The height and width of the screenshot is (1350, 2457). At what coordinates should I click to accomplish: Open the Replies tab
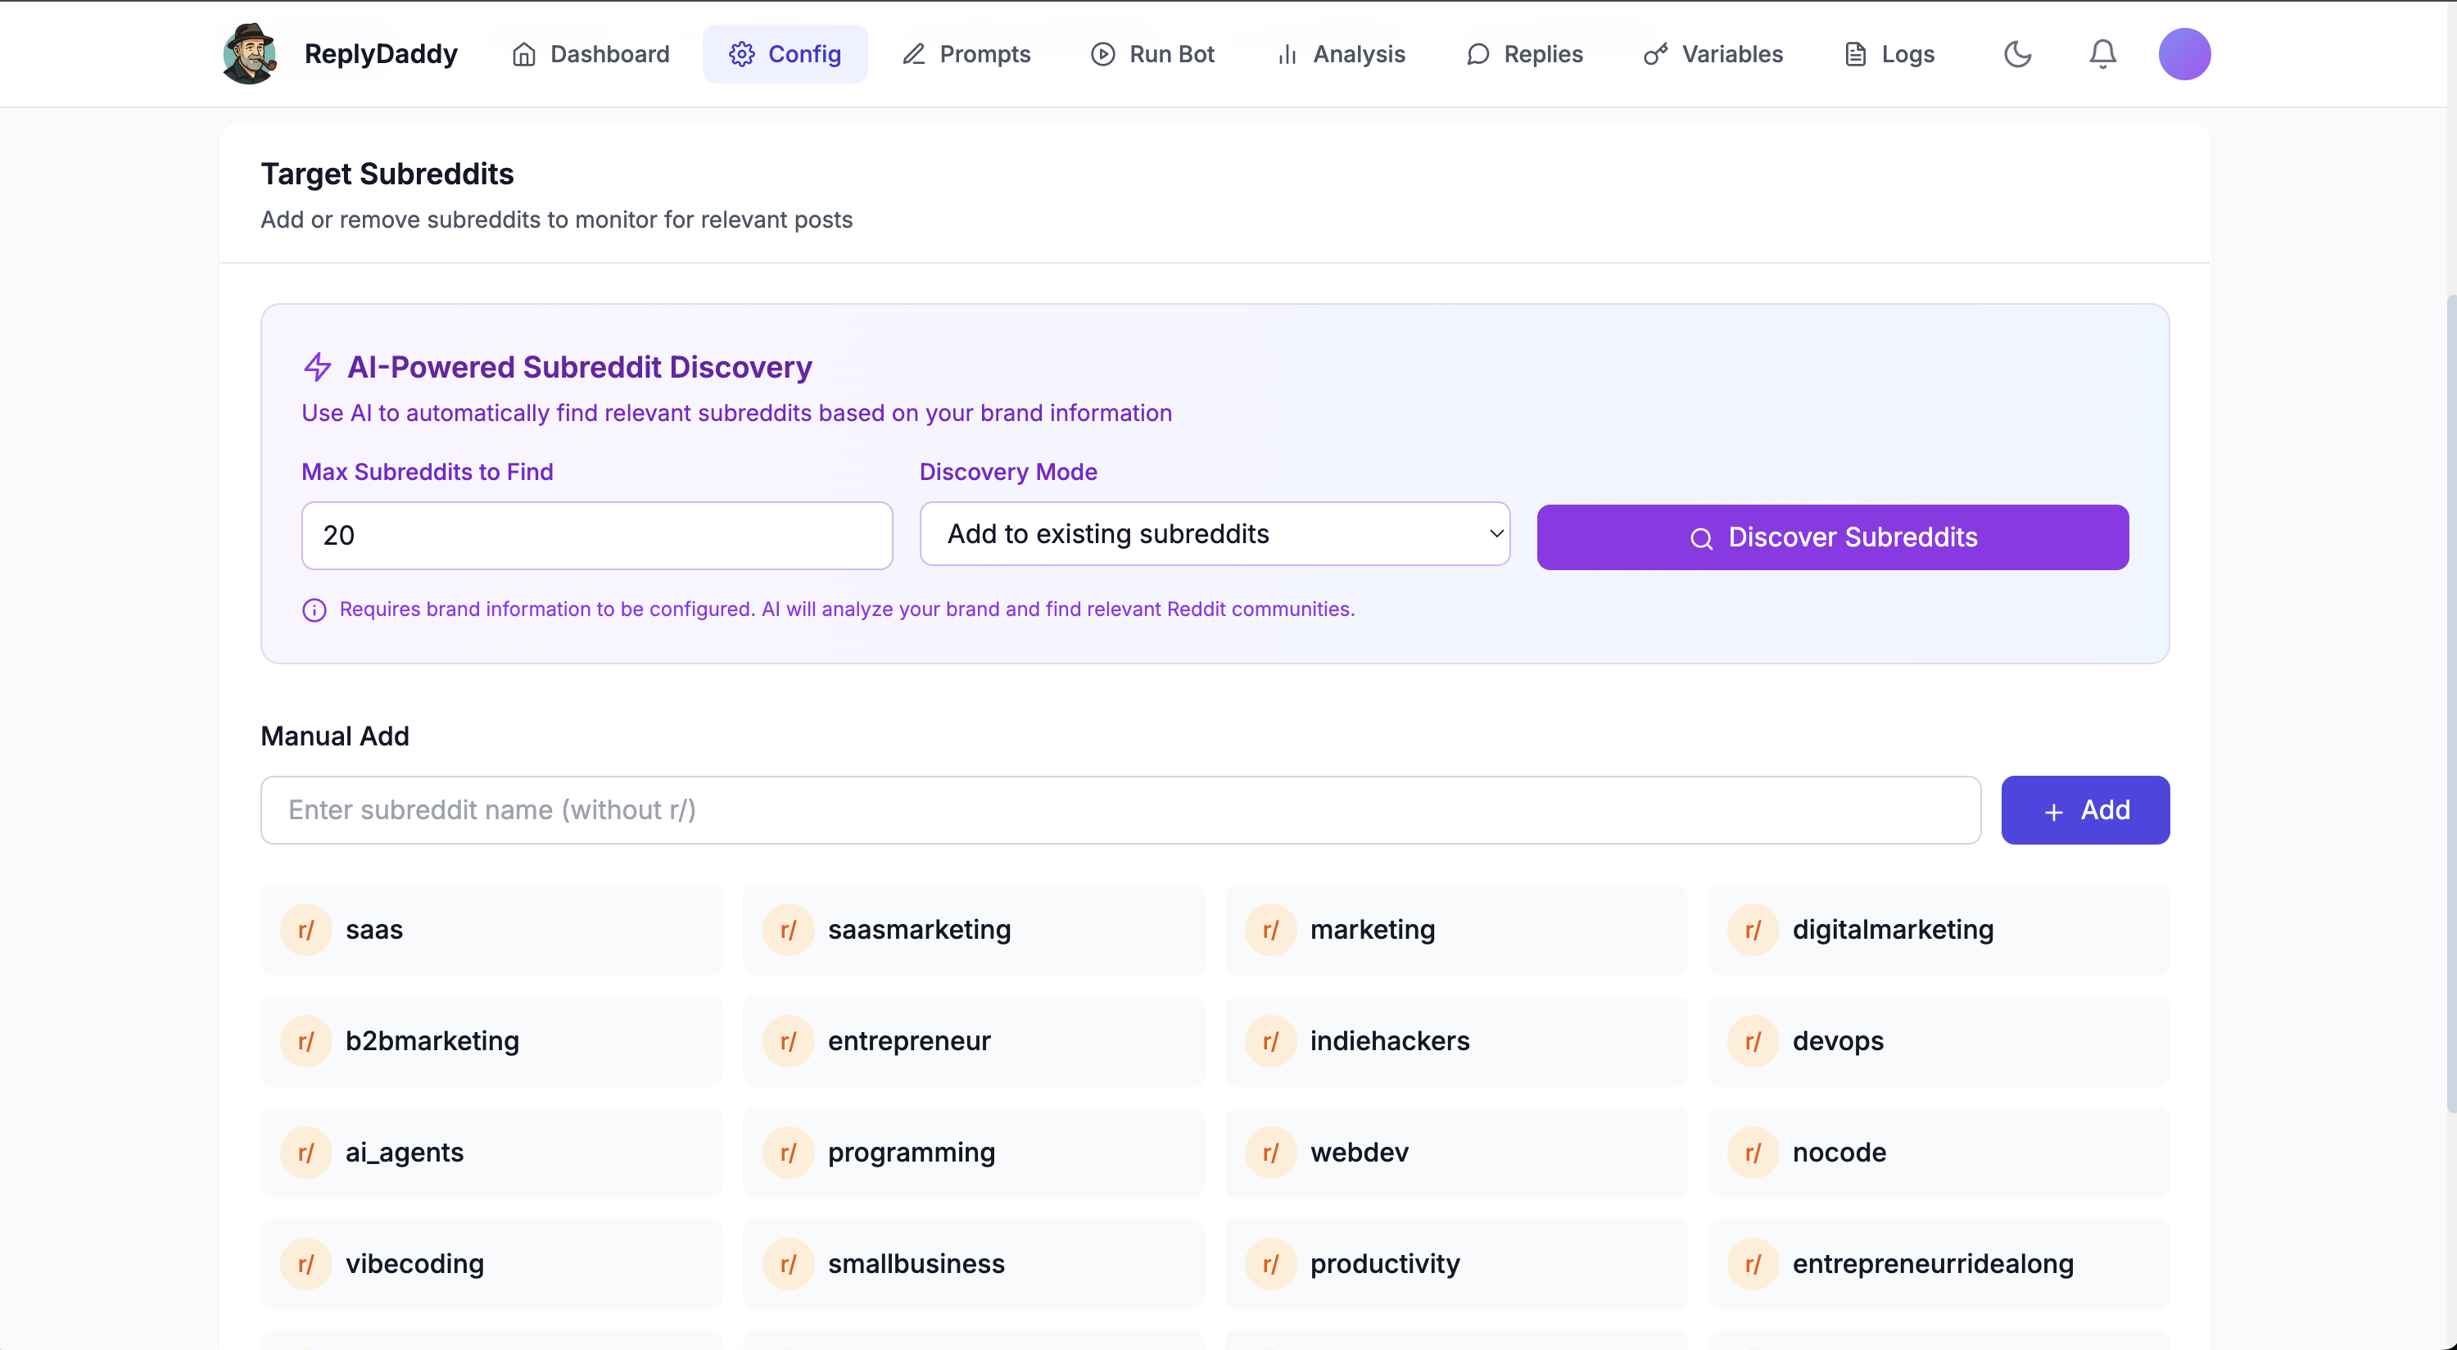tap(1524, 54)
